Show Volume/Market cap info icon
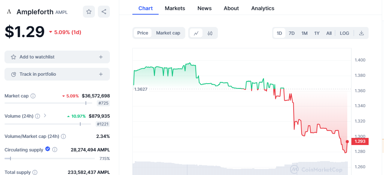The image size is (384, 175). [63, 136]
